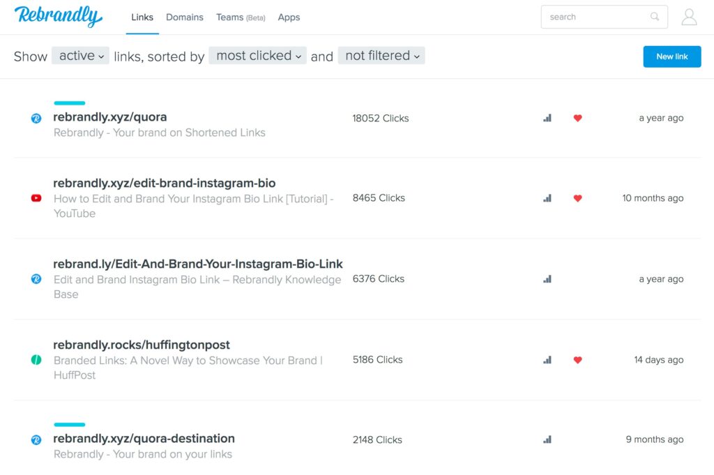
Task: Open analytics chart for the quora link
Action: [x=547, y=118]
